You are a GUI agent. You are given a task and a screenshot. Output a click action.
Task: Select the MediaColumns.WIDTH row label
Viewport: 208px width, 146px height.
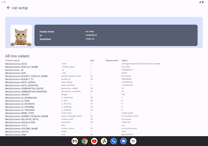(17, 132)
